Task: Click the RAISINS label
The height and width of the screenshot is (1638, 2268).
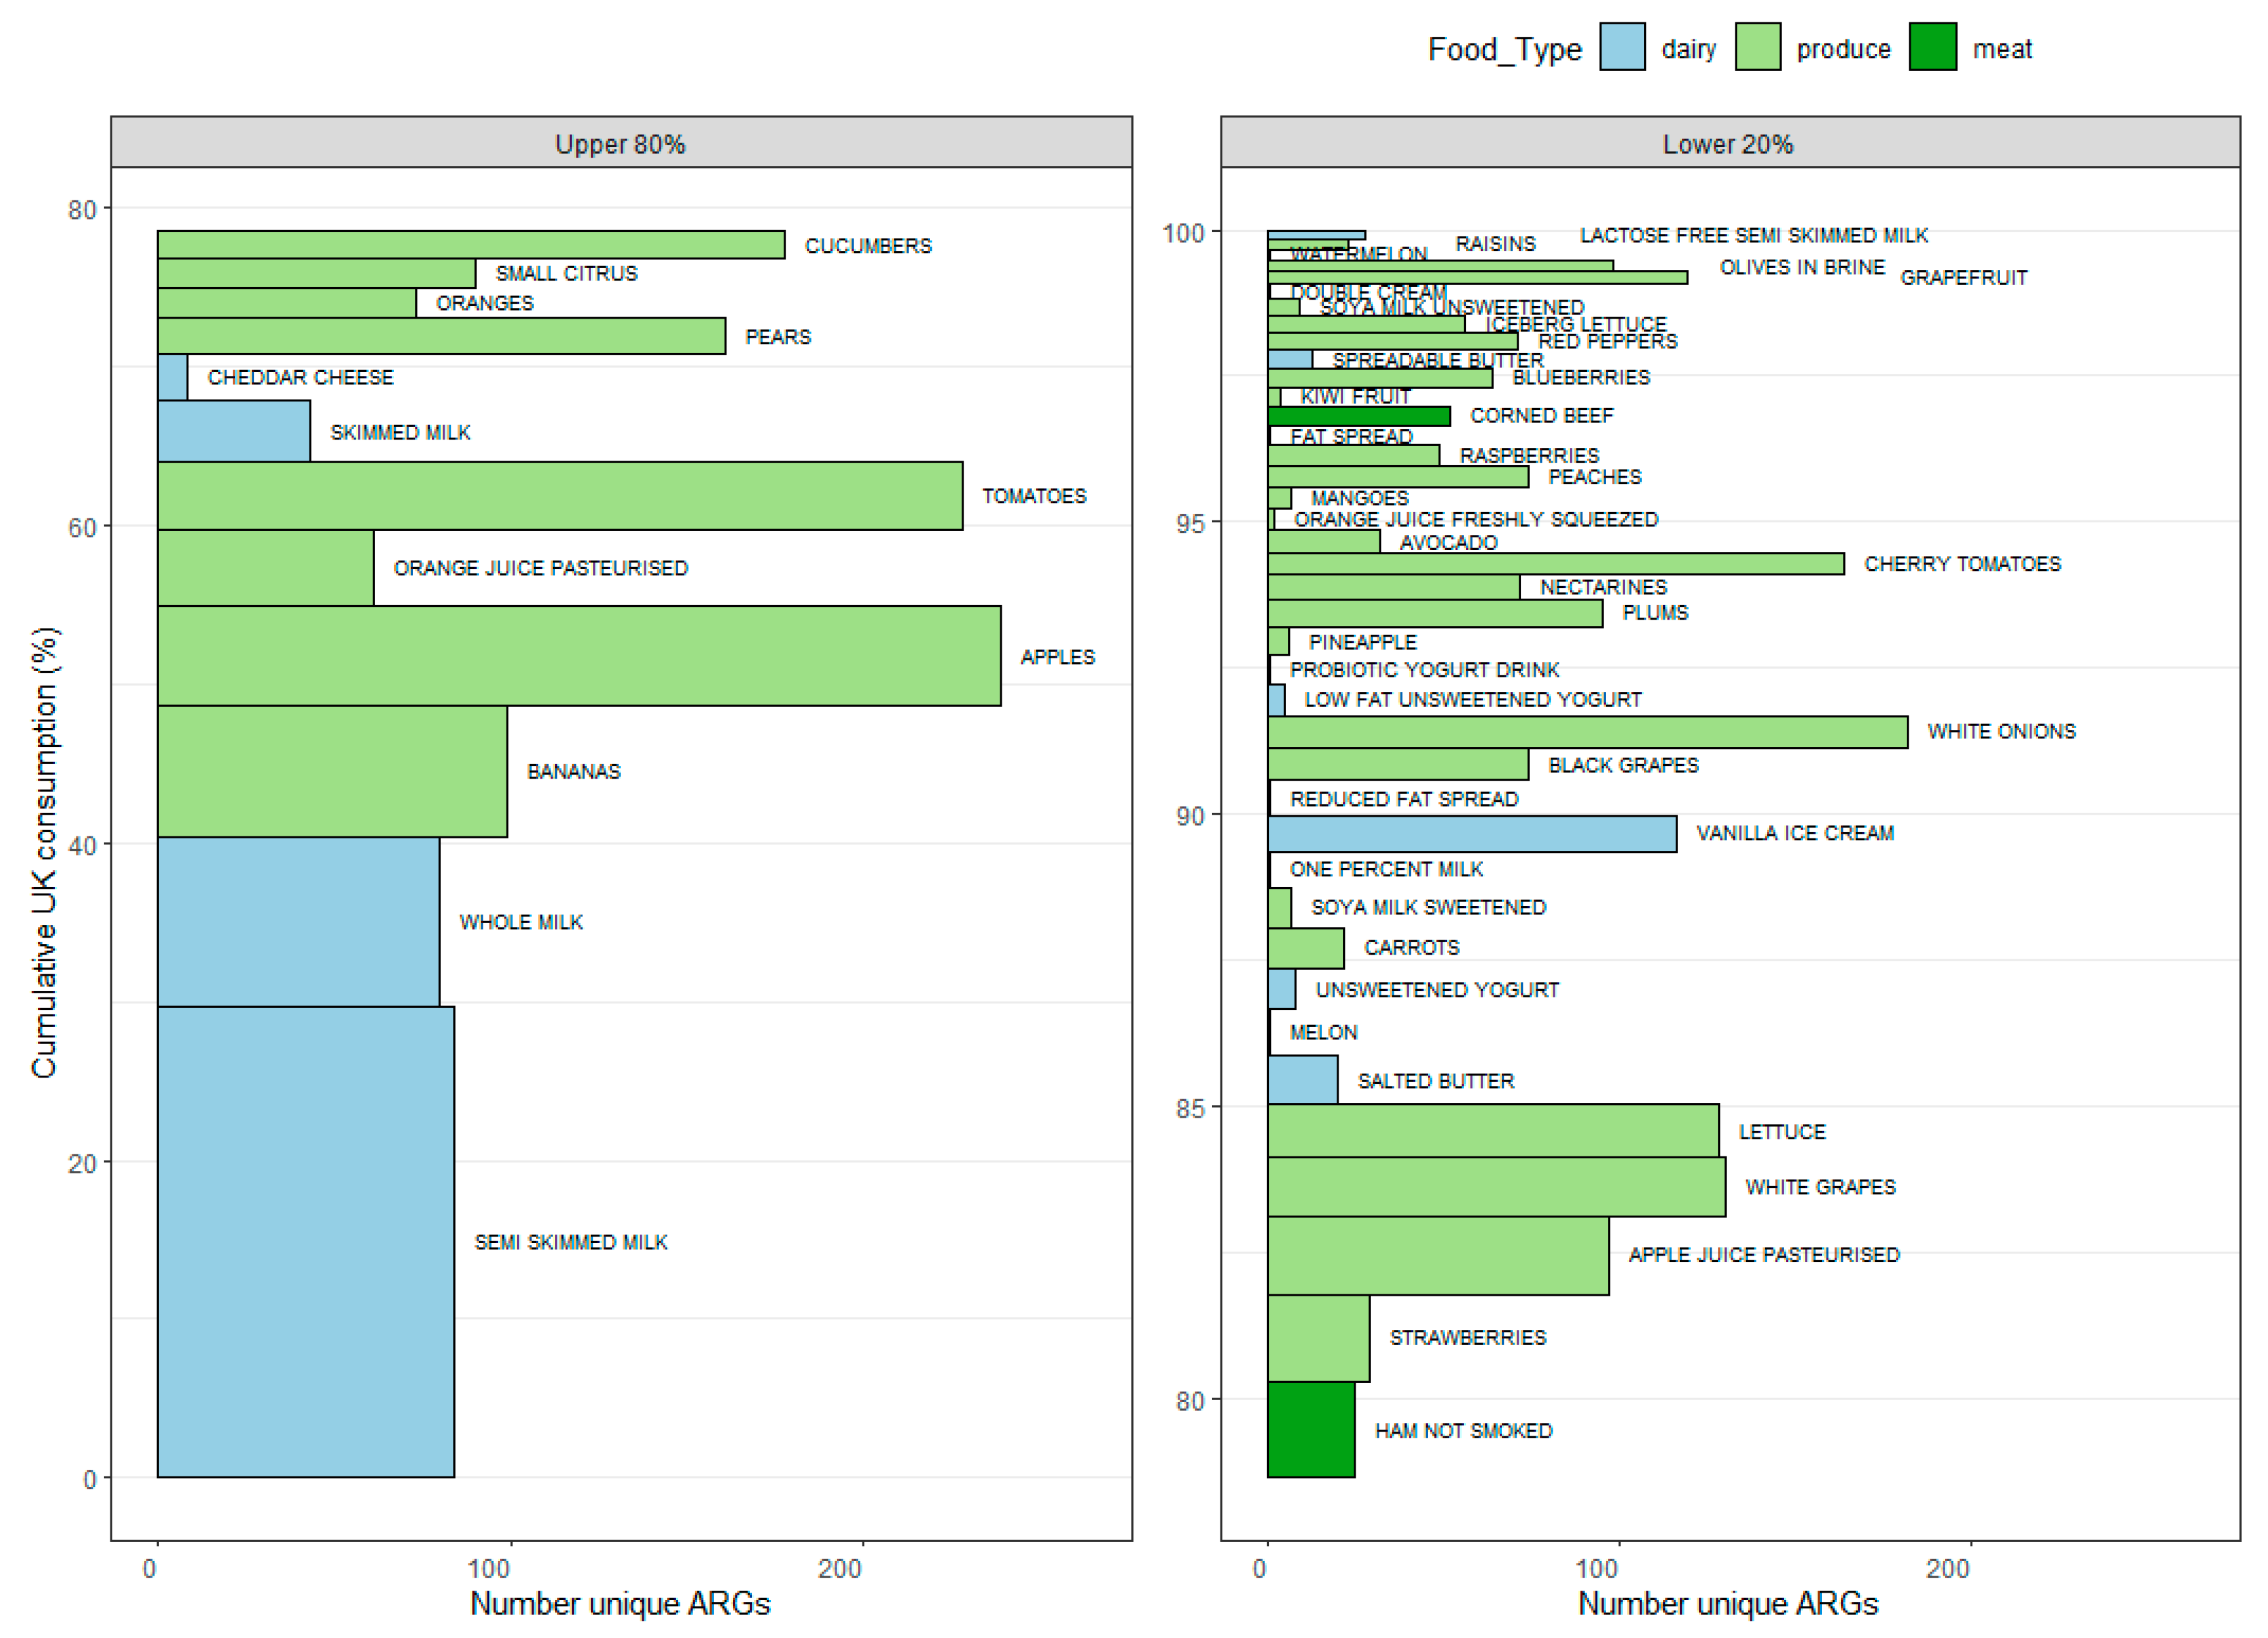Action: [1496, 244]
